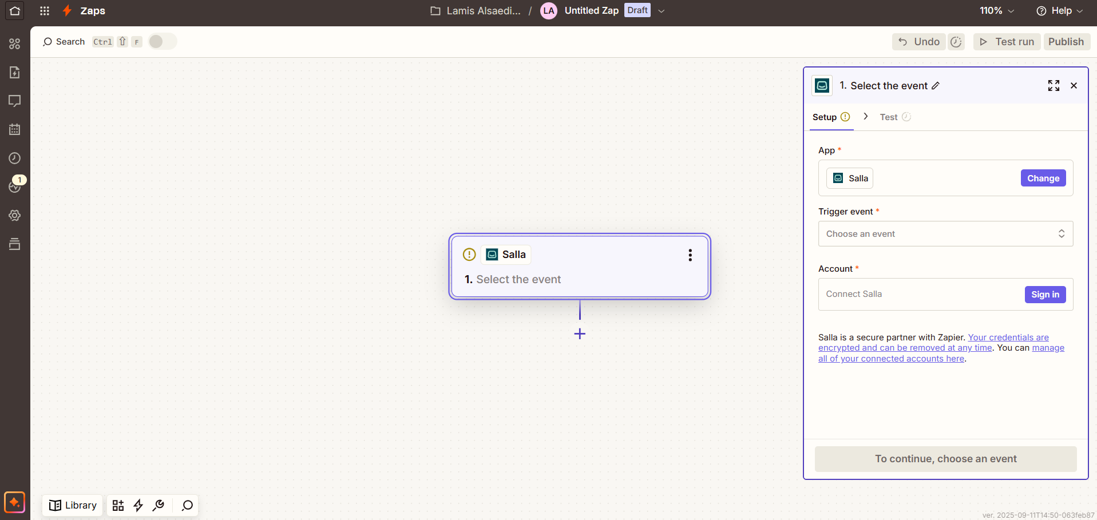Click the bottom lightning bolt icon
The image size is (1097, 520).
pos(138,506)
